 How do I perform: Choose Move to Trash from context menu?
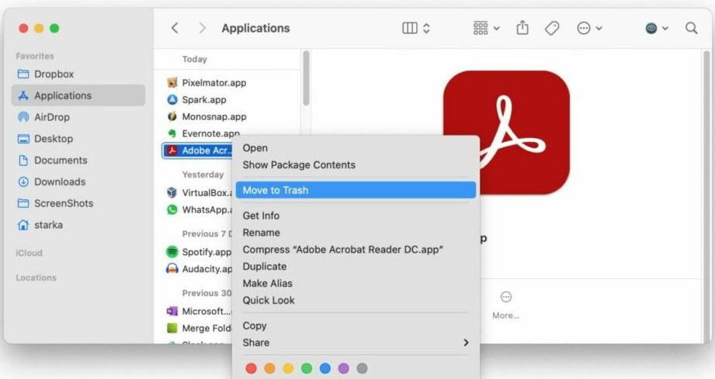tap(276, 190)
